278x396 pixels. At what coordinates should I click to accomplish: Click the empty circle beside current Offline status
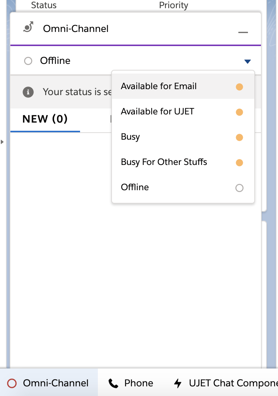click(28, 61)
